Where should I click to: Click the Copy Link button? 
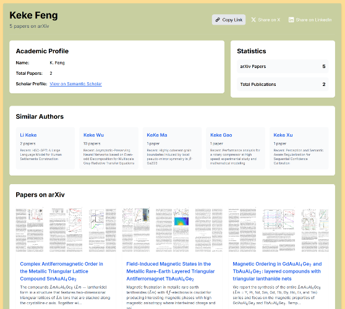coord(229,20)
